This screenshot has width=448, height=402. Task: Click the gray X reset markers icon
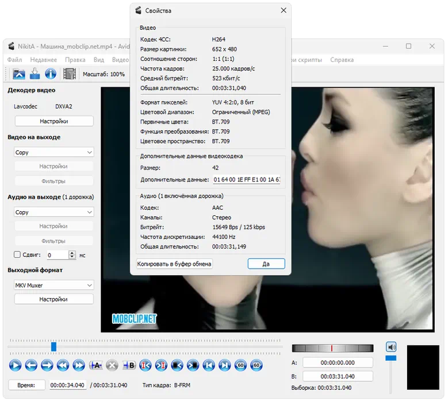tap(112, 365)
